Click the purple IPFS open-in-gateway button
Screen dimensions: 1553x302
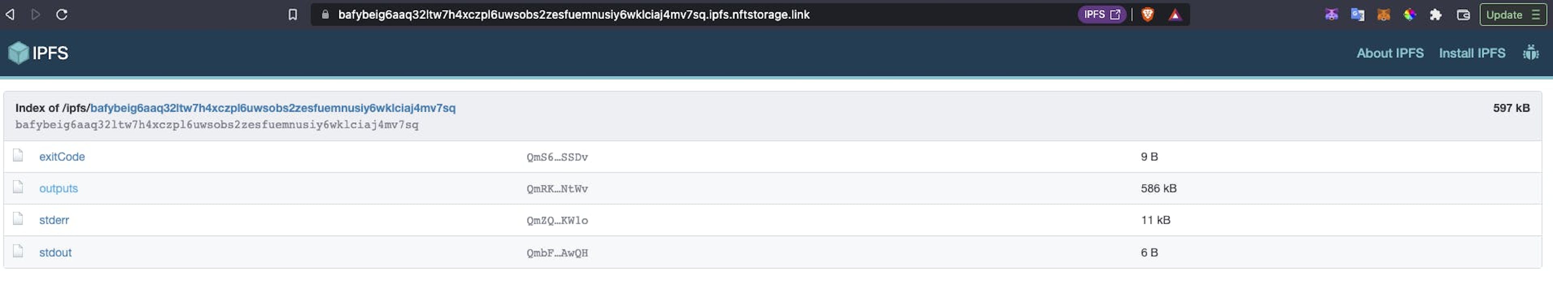(x=1101, y=15)
